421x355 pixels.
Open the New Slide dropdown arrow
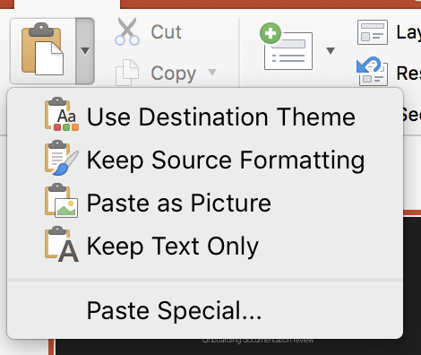[x=331, y=50]
